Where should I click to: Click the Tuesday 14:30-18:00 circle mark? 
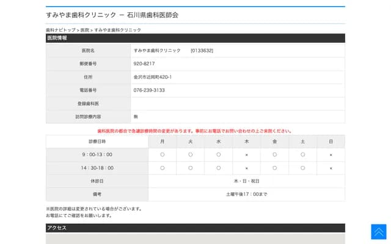[190, 168]
